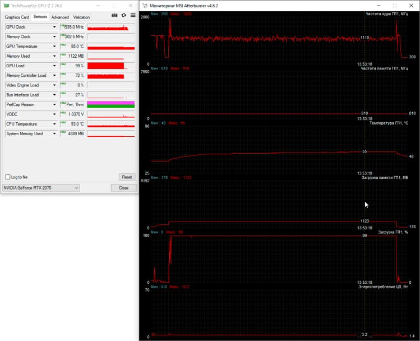This screenshot has height=341, width=420.
Task: Click the MSI Afterburner title bar icon
Action: coord(145,6)
